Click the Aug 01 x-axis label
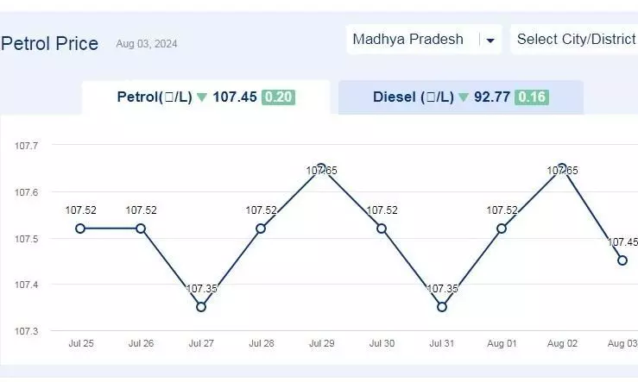Screen dimensions: 638x382 [x=502, y=343]
